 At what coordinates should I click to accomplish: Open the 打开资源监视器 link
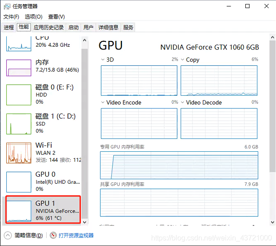pyautogui.click(x=76, y=235)
